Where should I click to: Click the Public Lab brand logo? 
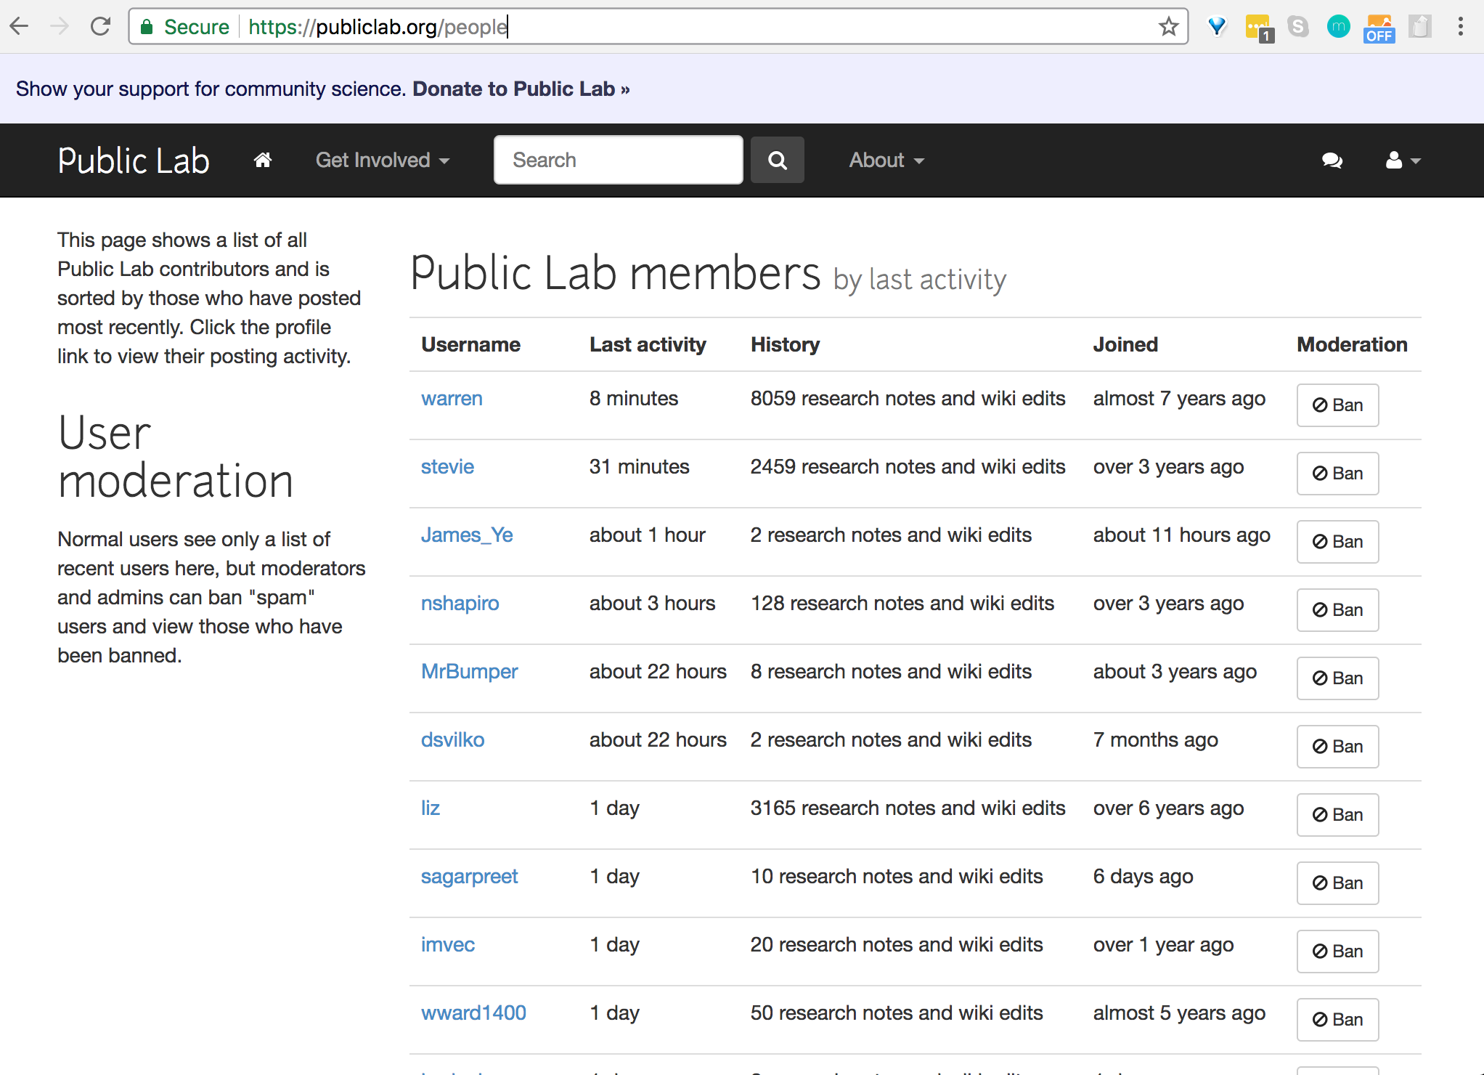[x=134, y=160]
